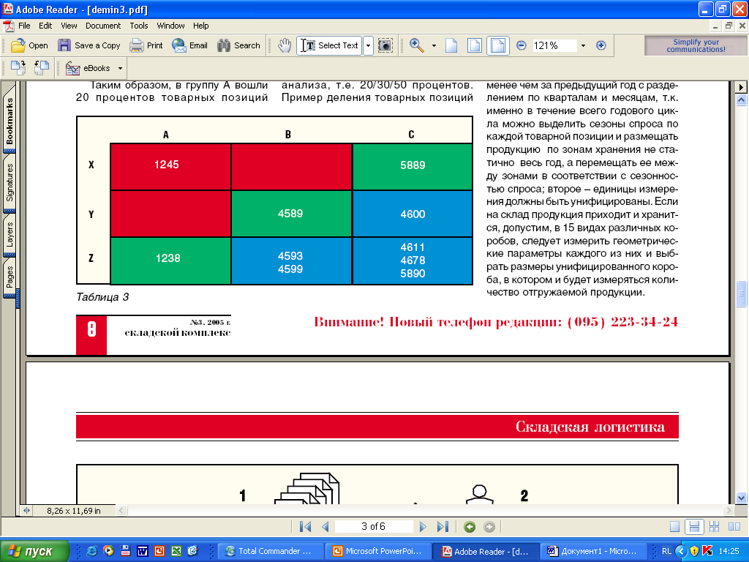Click the grayed Next View button

point(489,527)
